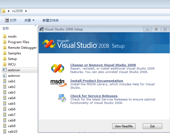Click the Visual Studio logo beside Change or Remove

click(58, 68)
